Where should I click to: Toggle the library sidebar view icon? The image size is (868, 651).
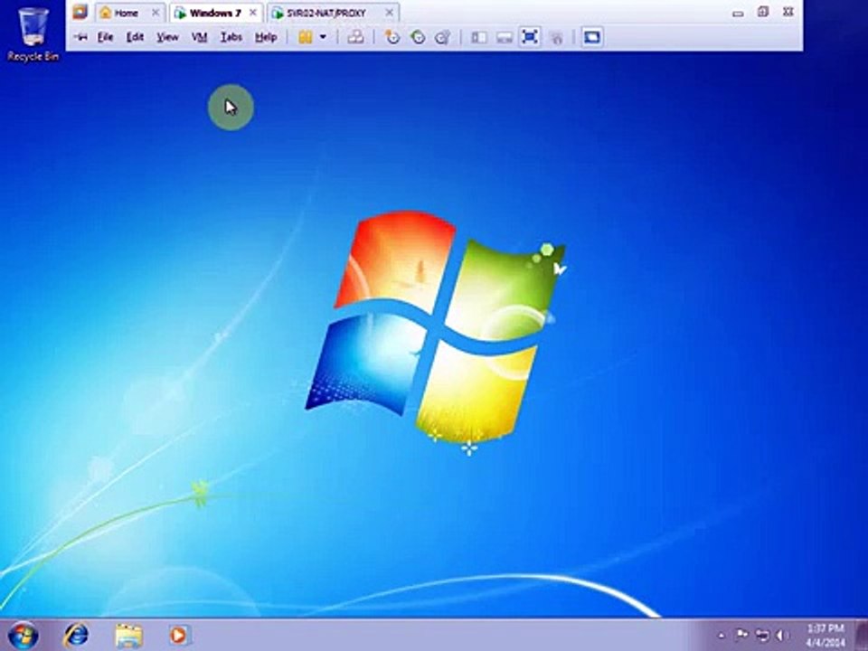479,37
